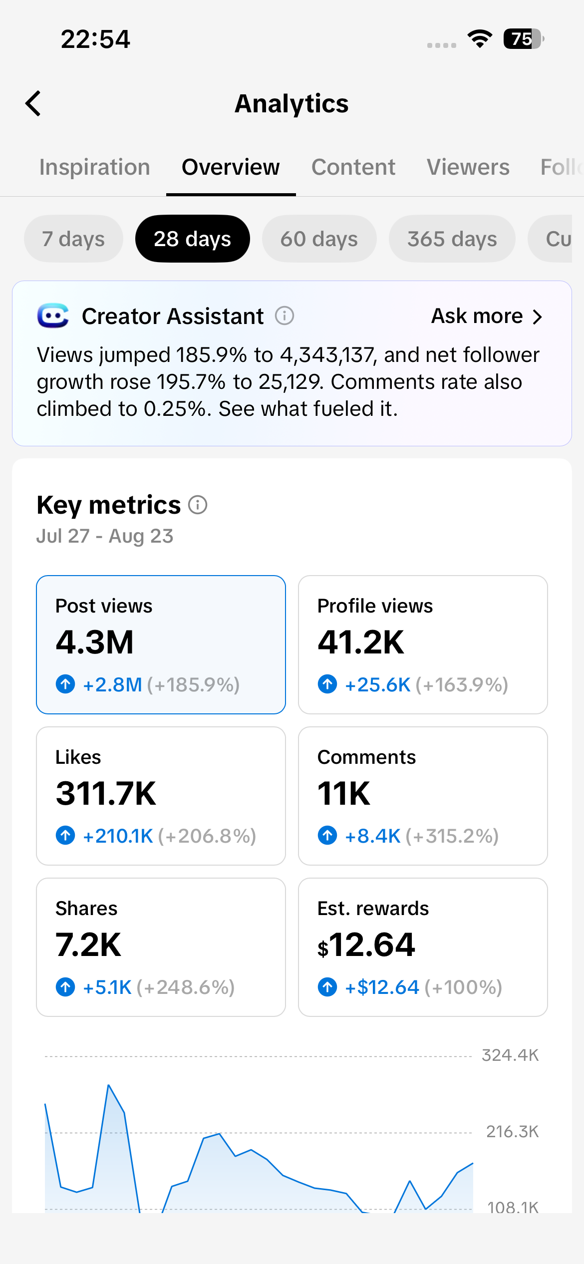The image size is (584, 1264).
Task: Tap the Wi-Fi status icon
Action: [x=480, y=39]
